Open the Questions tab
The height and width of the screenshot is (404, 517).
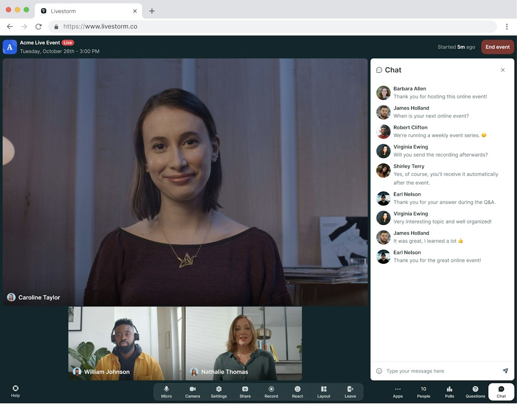coord(475,392)
